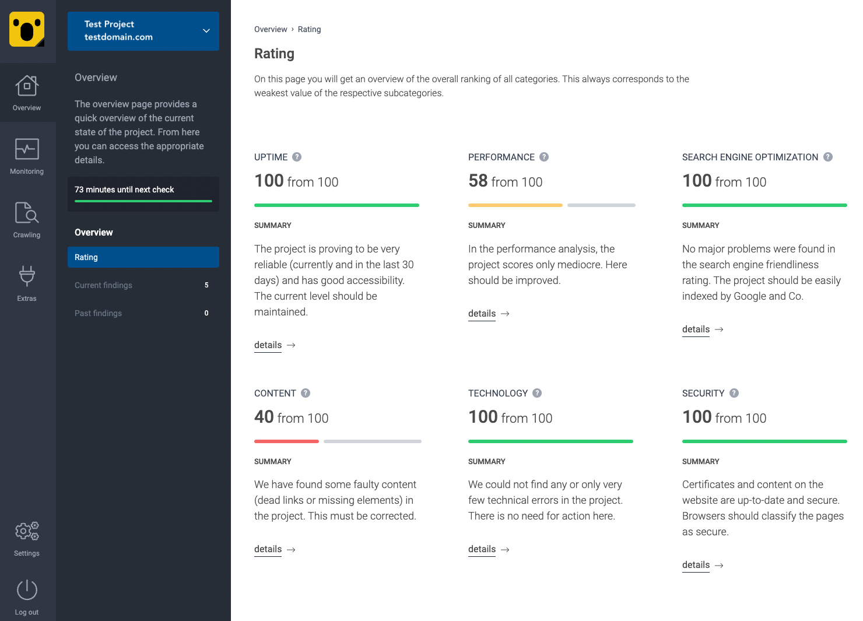Click the SECURITY help icon
This screenshot has height=621, width=863.
click(734, 393)
